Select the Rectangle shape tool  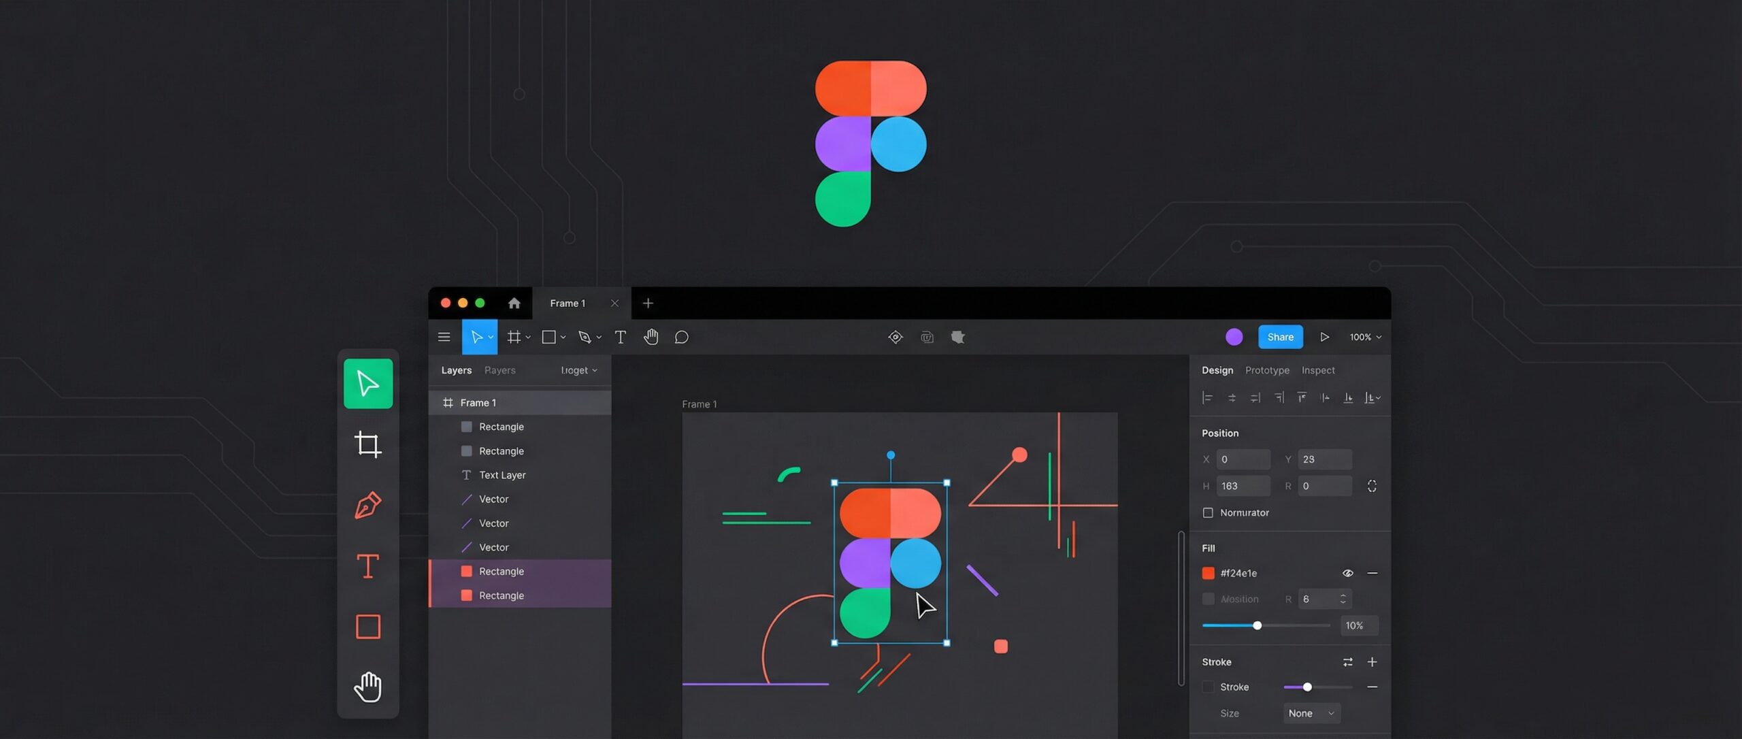coord(548,336)
